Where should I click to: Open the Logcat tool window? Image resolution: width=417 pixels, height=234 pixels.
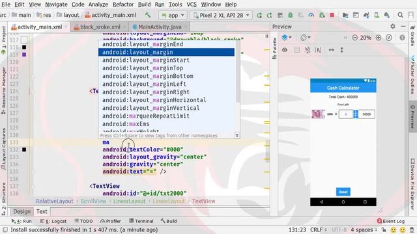coord(53,221)
